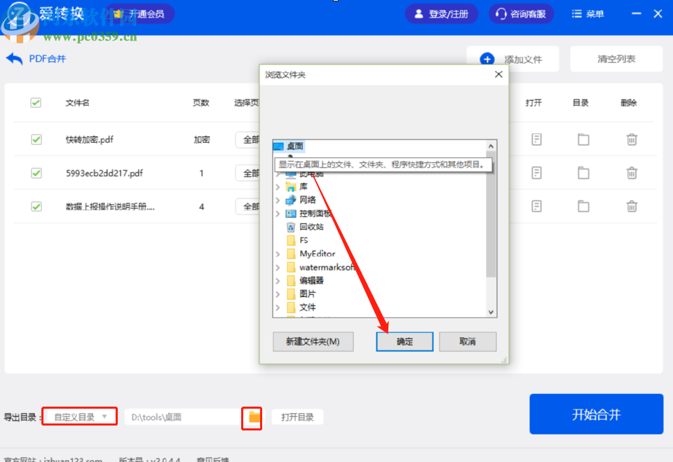
Task: Click the trash icon for 5993ecb2dd217.pdf
Action: [x=632, y=172]
